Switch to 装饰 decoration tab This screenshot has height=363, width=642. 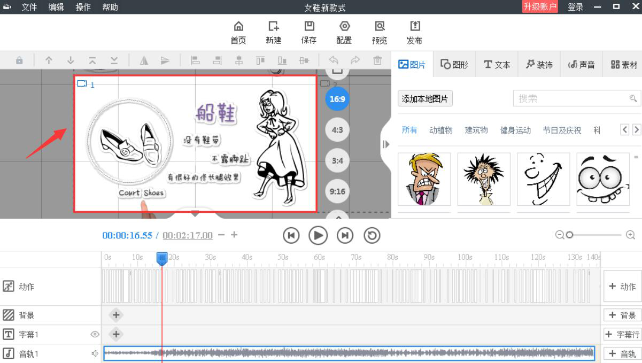tap(539, 65)
